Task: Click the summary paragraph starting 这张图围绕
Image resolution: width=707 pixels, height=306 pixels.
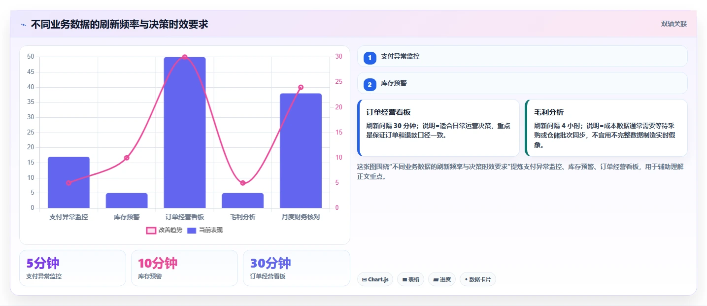Action: pos(520,171)
